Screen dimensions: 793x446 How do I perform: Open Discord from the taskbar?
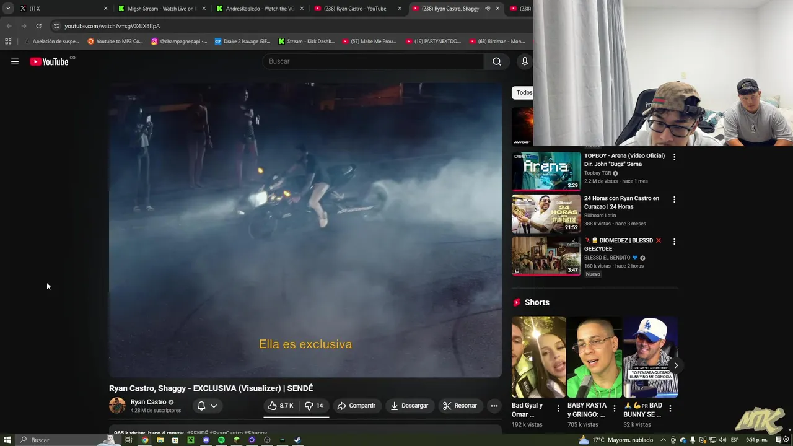[206, 440]
